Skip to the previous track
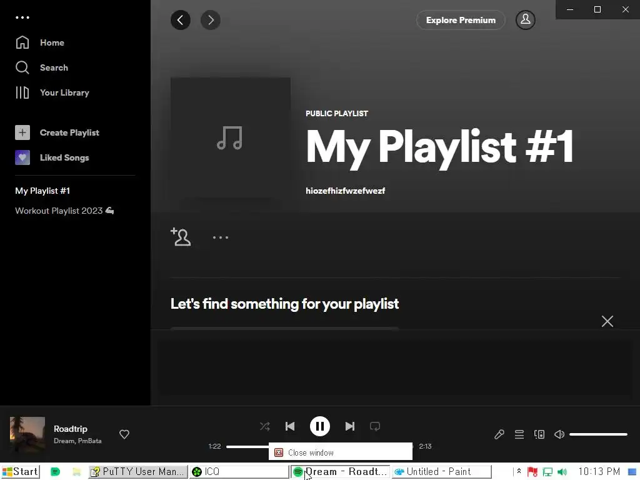 click(290, 426)
